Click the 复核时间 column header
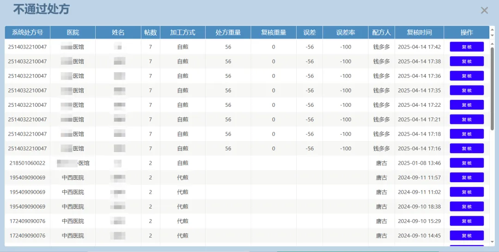This screenshot has width=499, height=252. coord(419,32)
